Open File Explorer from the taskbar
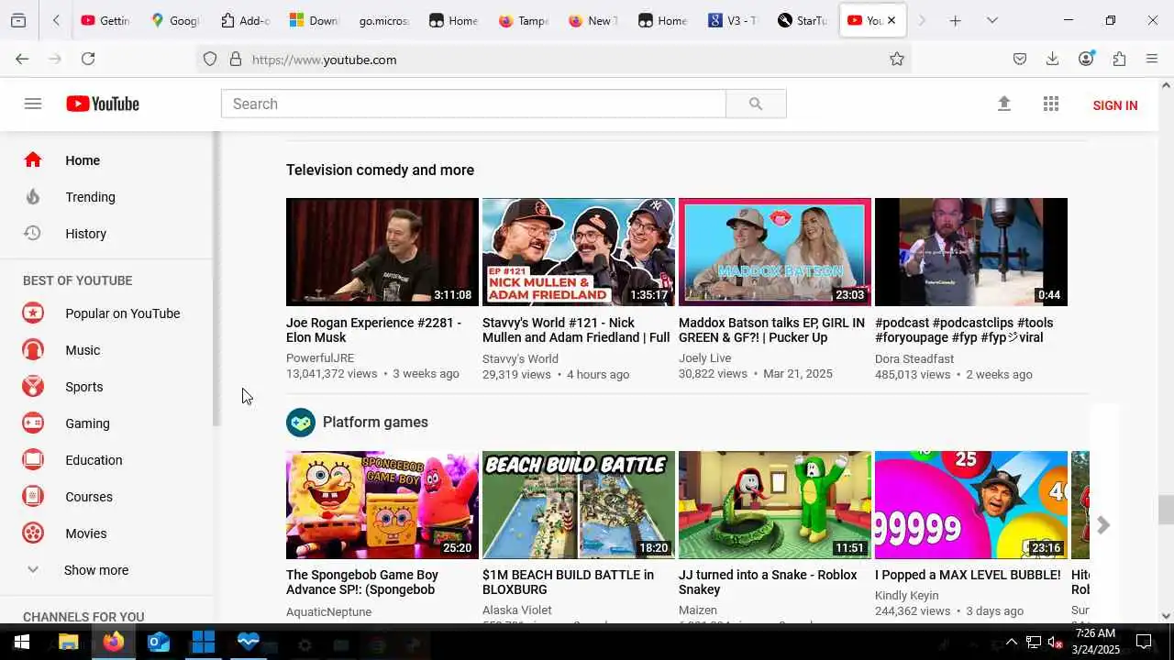The width and height of the screenshot is (1174, 660). point(69,643)
